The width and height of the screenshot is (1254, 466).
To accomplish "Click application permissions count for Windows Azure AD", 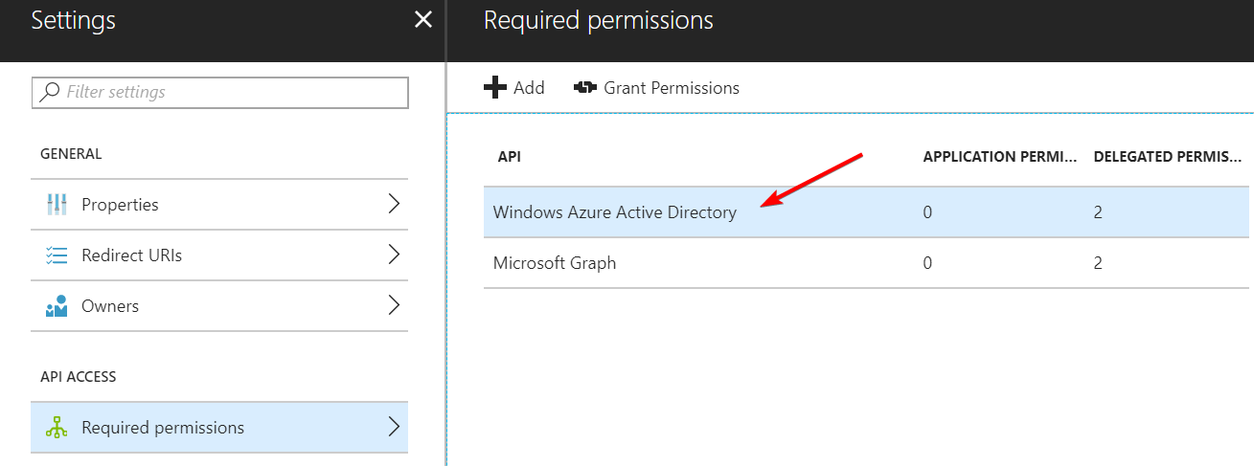I will [927, 212].
